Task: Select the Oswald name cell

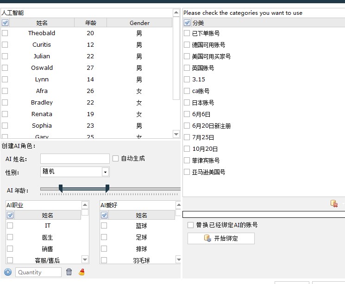Action: pos(42,68)
